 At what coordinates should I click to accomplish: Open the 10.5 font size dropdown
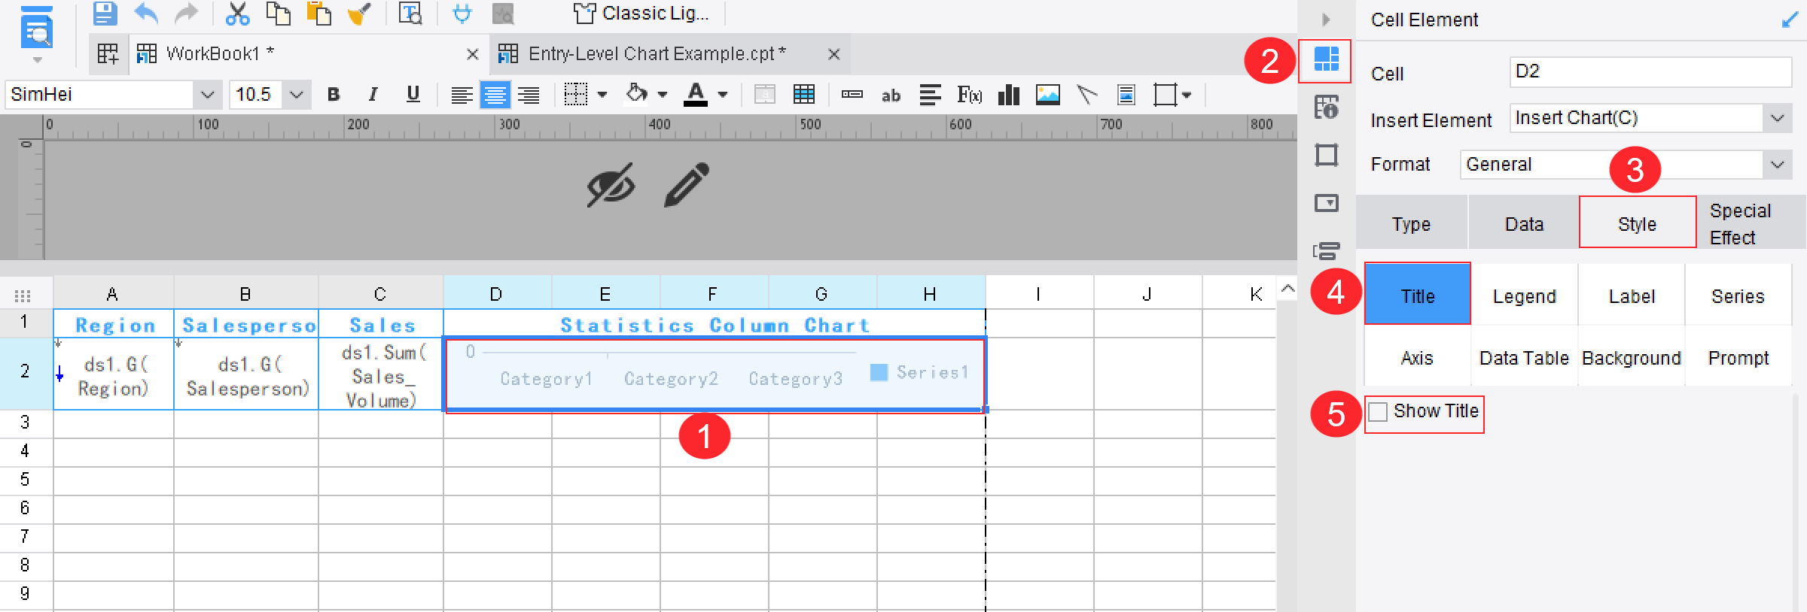tap(296, 95)
